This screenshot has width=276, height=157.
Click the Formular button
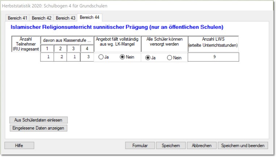pos(140,145)
